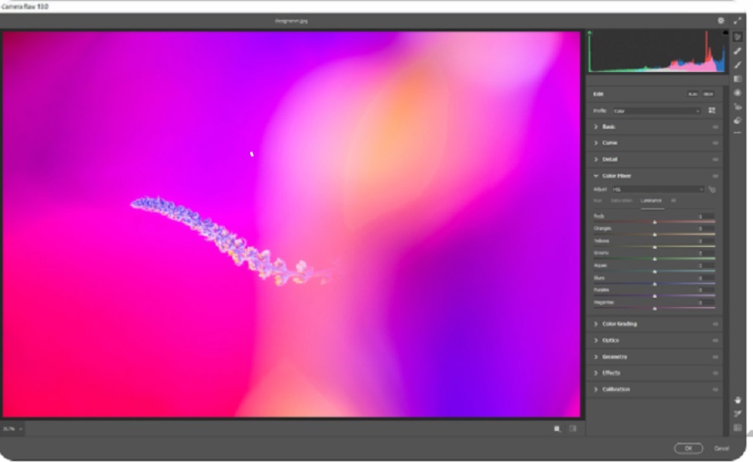Screen dimensions: 753x462
Task: Browse profiles with the grid icon
Action: tap(712, 110)
